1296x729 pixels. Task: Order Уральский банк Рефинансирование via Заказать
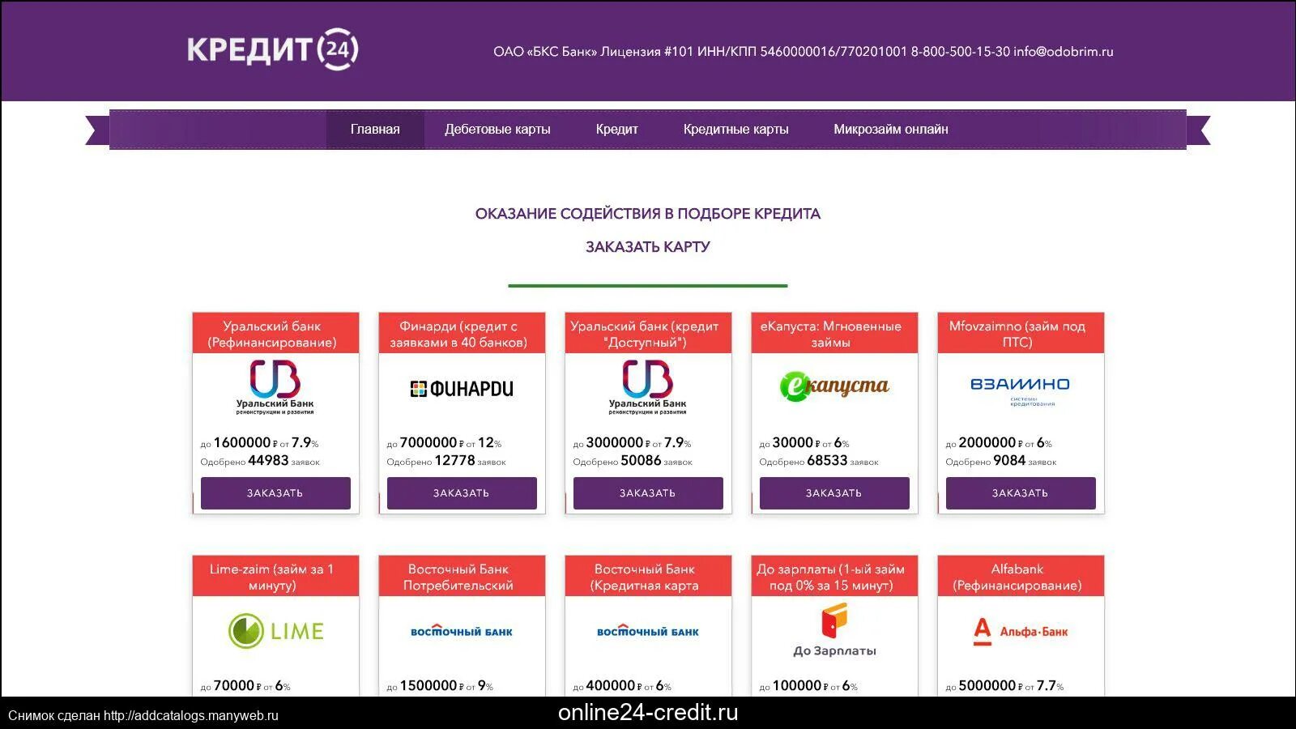click(275, 493)
